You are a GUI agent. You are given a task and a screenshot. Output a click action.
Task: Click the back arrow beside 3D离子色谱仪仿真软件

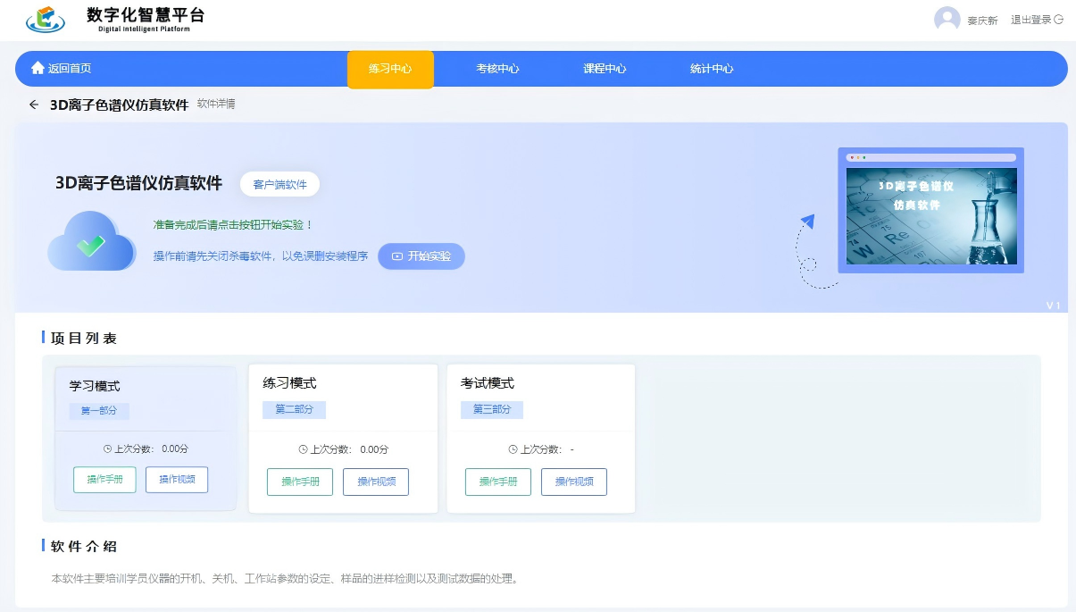[34, 105]
